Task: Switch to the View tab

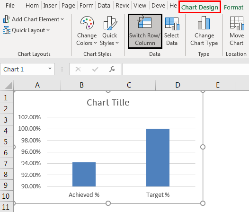Action: tap(140, 6)
